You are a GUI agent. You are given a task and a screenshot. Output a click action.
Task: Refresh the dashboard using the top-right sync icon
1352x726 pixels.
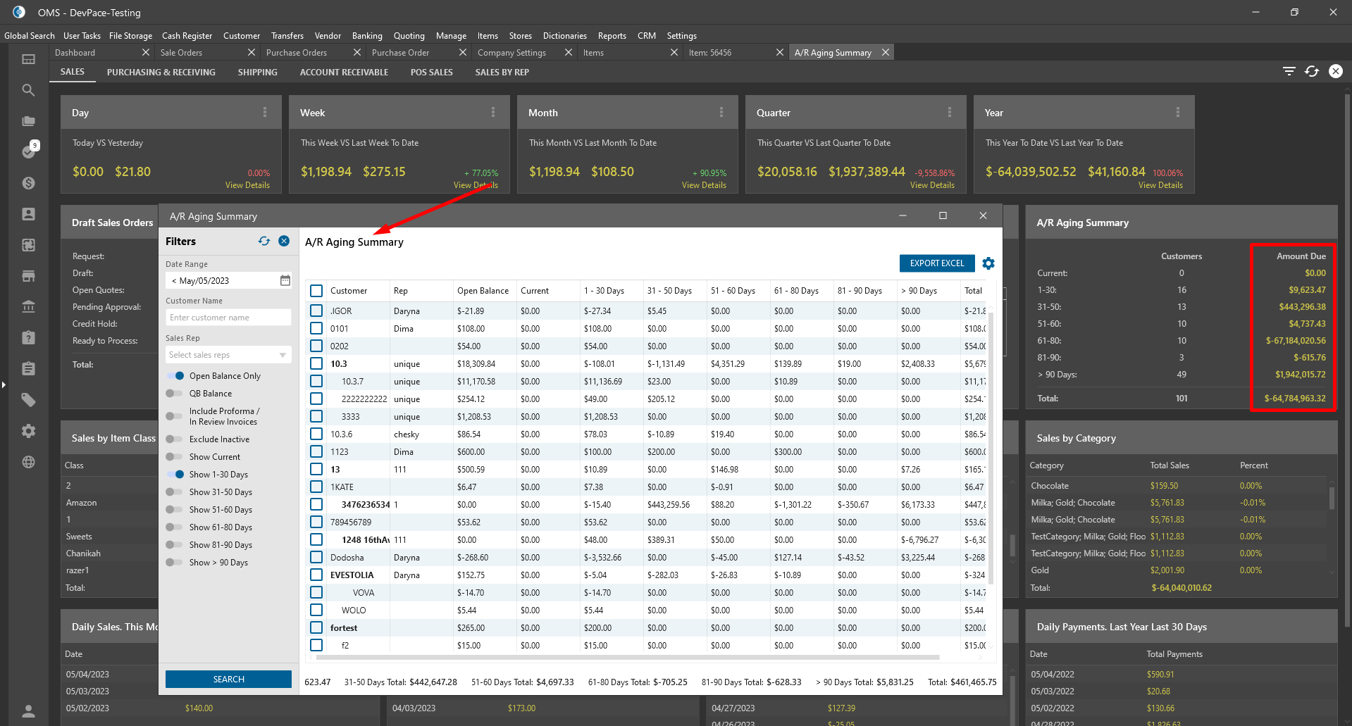pos(1312,71)
